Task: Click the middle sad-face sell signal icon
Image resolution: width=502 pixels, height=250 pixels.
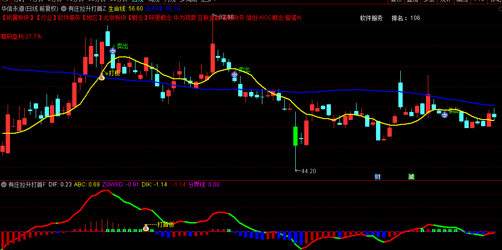Action: (234, 74)
